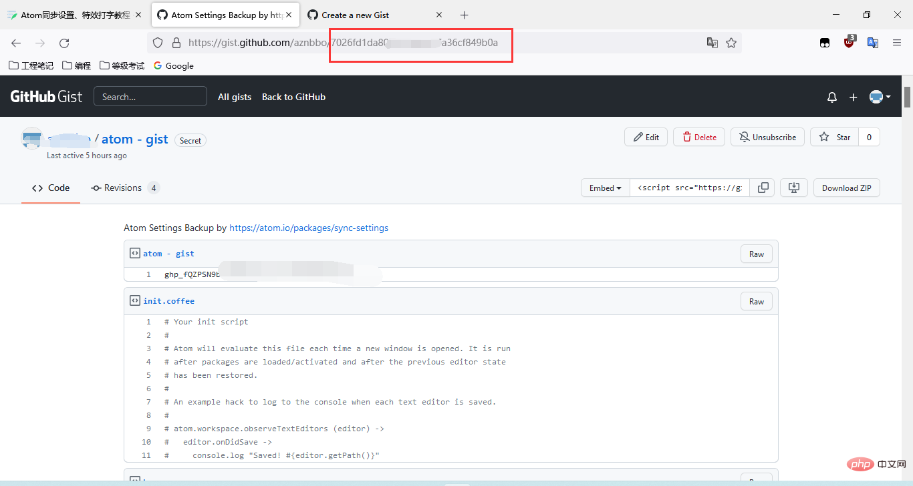Click line number 11 in init.coffee
The width and height of the screenshot is (913, 486).
tap(146, 455)
